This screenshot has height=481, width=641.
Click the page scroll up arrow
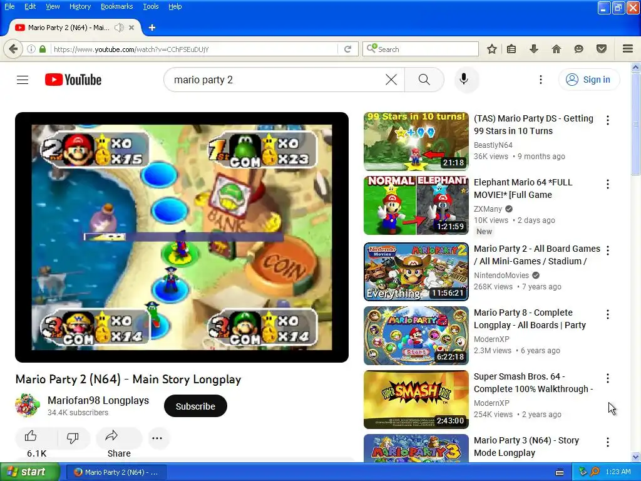point(635,67)
